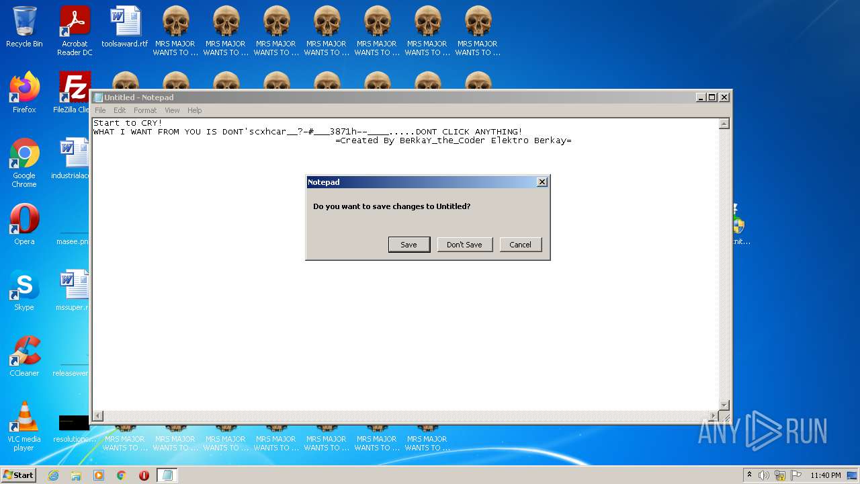Click Notepad vertical scrollbar down arrow

coord(724,405)
